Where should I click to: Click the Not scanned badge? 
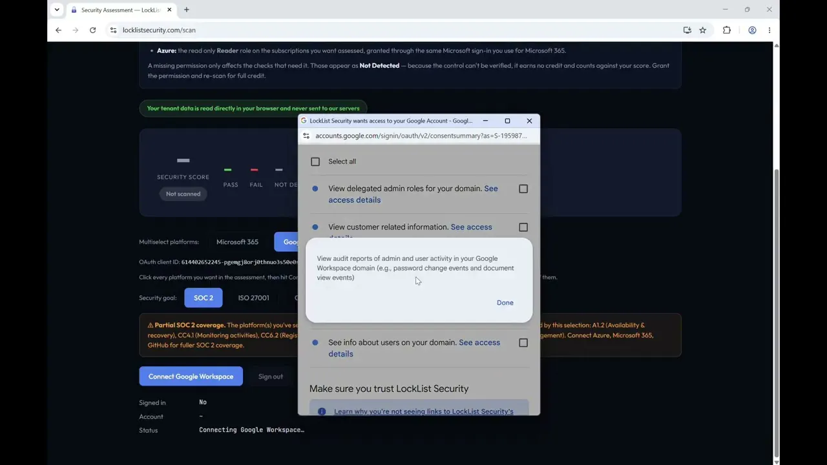(x=183, y=194)
